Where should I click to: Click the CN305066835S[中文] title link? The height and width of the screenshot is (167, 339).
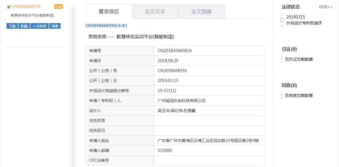106,26
